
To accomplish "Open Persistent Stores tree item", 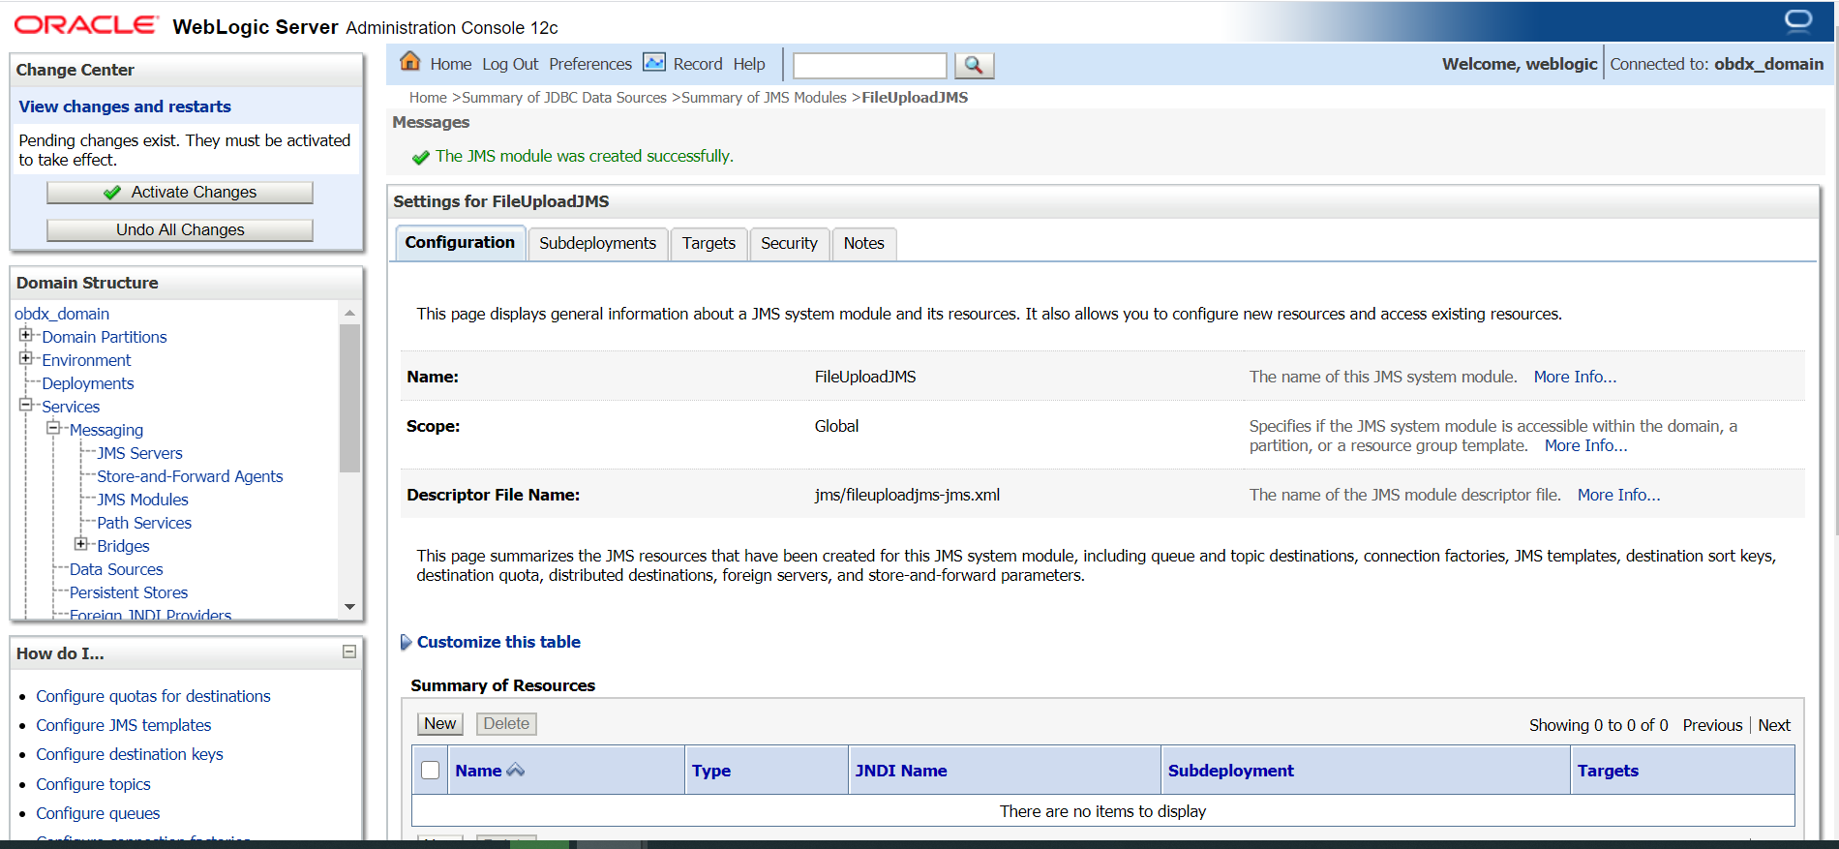I will tap(129, 592).
